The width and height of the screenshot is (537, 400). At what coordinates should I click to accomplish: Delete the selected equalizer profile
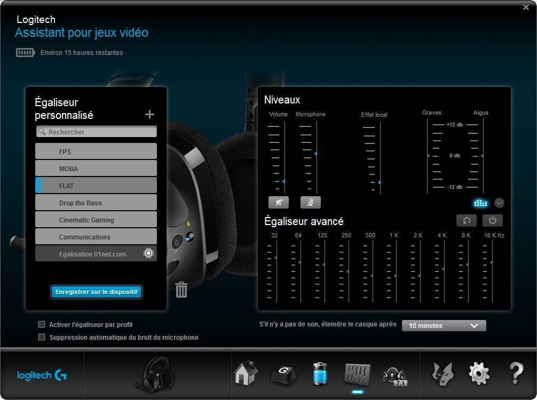click(x=181, y=290)
